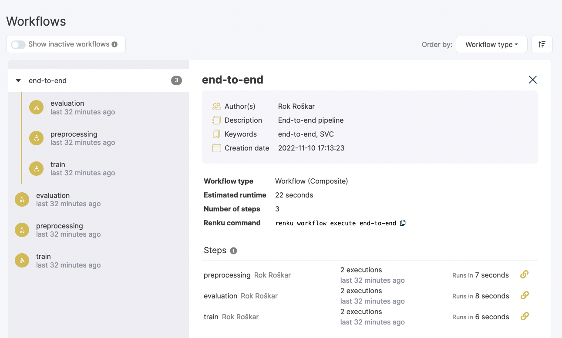Toggle Show inactive workflows switch

(18, 44)
